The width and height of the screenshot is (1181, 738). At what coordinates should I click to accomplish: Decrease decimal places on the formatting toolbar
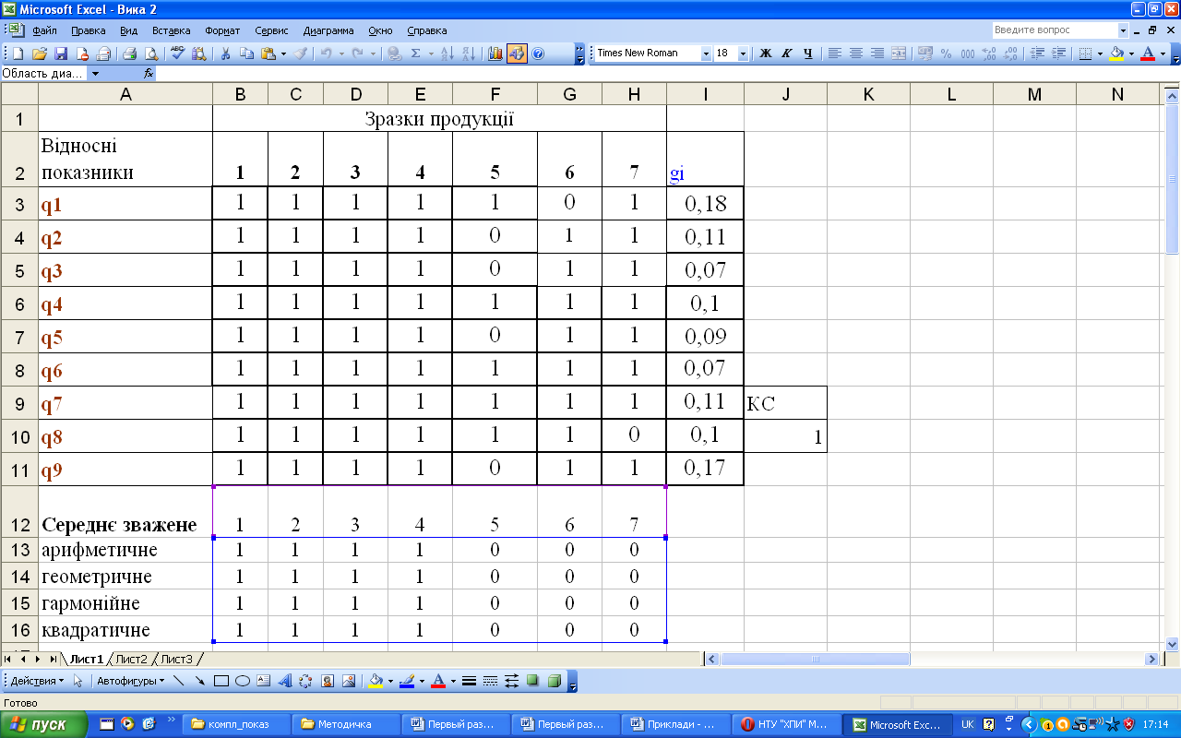click(x=1010, y=54)
